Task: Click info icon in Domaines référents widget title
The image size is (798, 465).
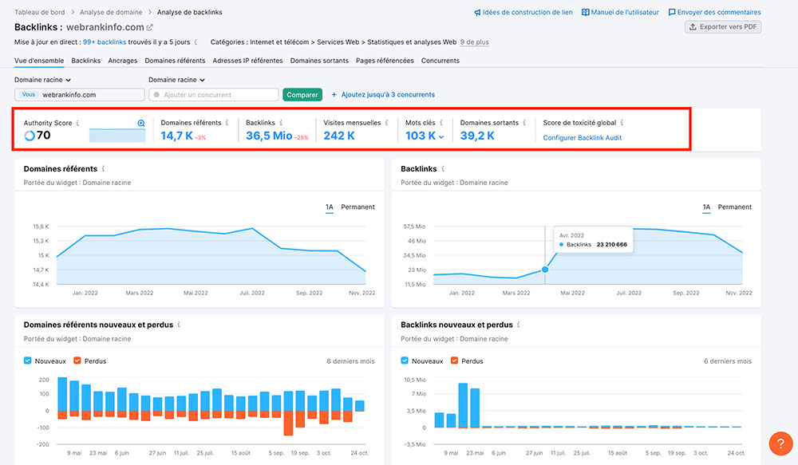Action: pos(103,169)
